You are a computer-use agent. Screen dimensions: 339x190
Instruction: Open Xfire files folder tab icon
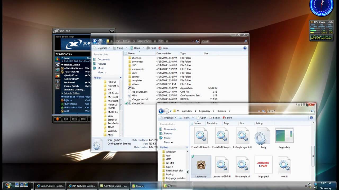tap(57, 76)
